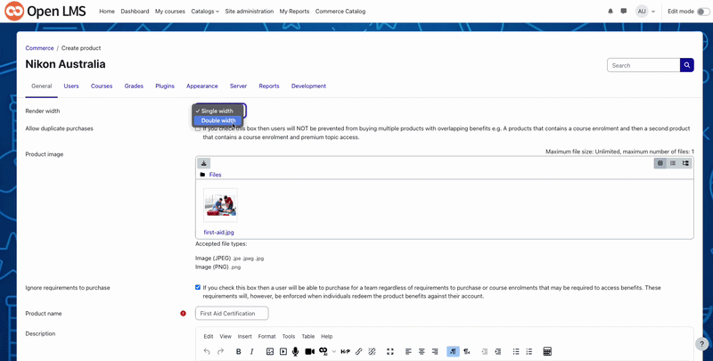713x361 pixels.
Task: Click the blue search magnifier button
Action: [x=686, y=65]
